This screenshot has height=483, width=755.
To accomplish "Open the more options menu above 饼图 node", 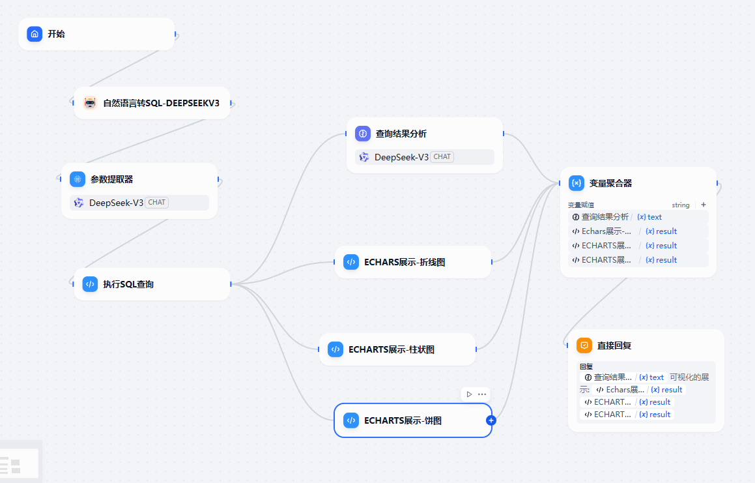I will click(482, 394).
